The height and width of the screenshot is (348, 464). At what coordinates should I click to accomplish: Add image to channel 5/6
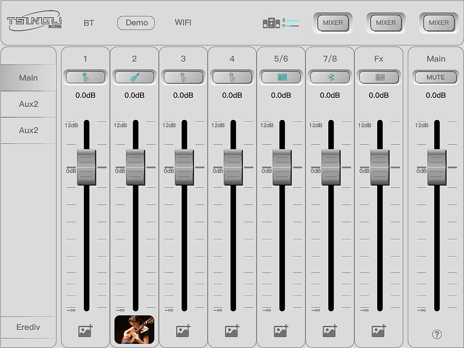tap(281, 331)
